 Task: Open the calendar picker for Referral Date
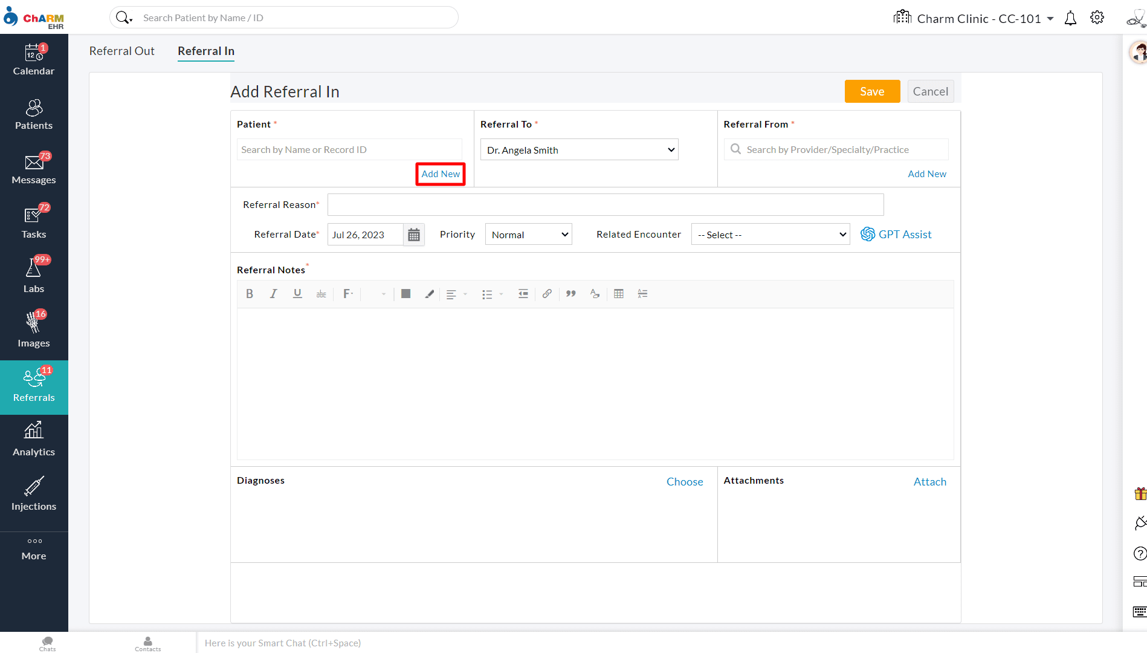tap(414, 235)
